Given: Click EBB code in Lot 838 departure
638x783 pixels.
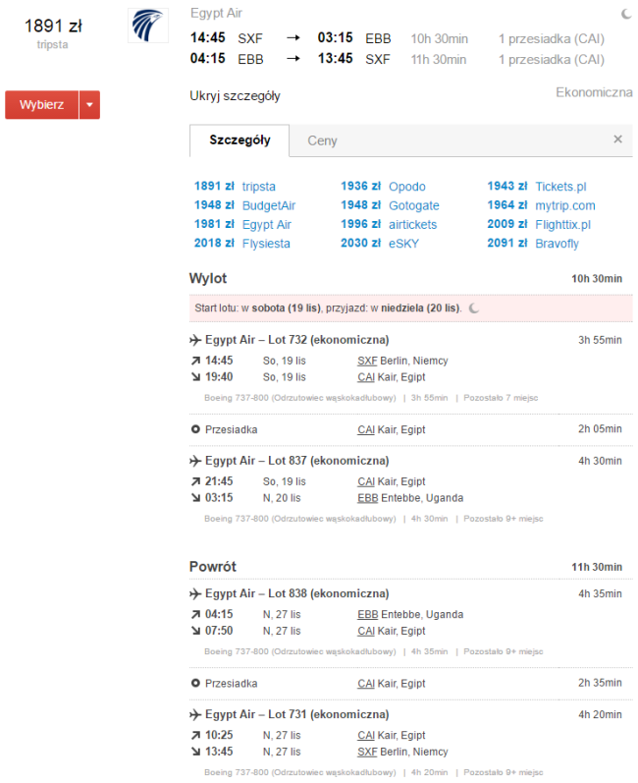Looking at the screenshot, I should pyautogui.click(x=368, y=614).
